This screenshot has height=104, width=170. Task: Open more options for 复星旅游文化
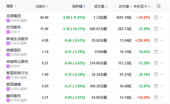pyautogui.click(x=161, y=74)
